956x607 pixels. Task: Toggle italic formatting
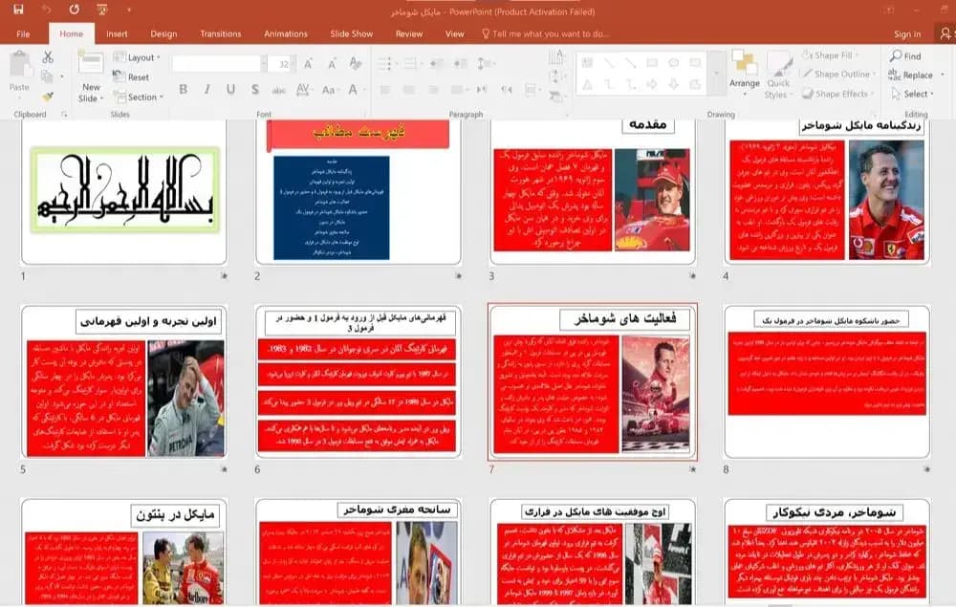pos(207,90)
